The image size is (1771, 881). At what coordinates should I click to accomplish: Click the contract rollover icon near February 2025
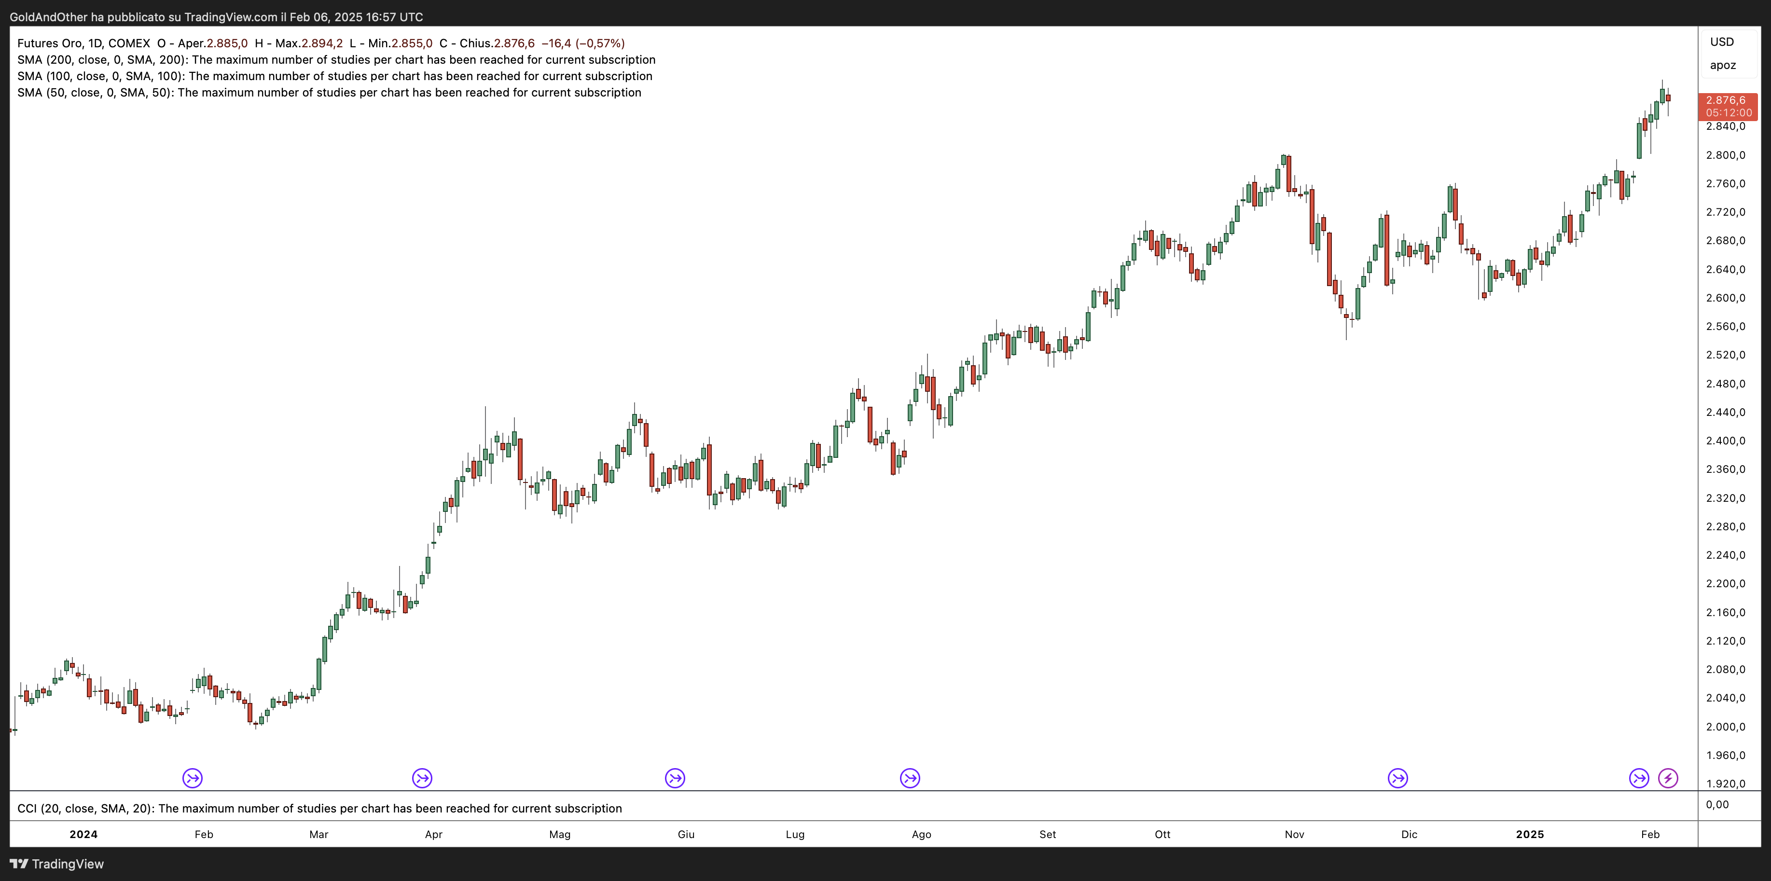pos(1639,778)
